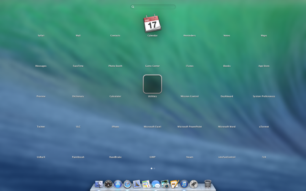The image size is (306, 191).
Task: Open Messages speech bubble in the Dock
Action: coord(156,184)
